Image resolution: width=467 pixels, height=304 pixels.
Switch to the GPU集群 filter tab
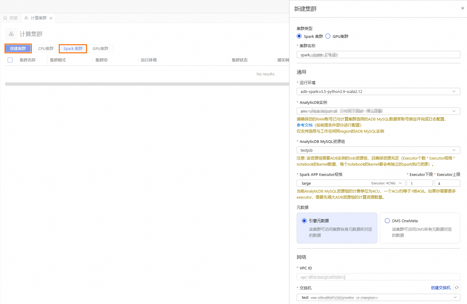pos(100,48)
